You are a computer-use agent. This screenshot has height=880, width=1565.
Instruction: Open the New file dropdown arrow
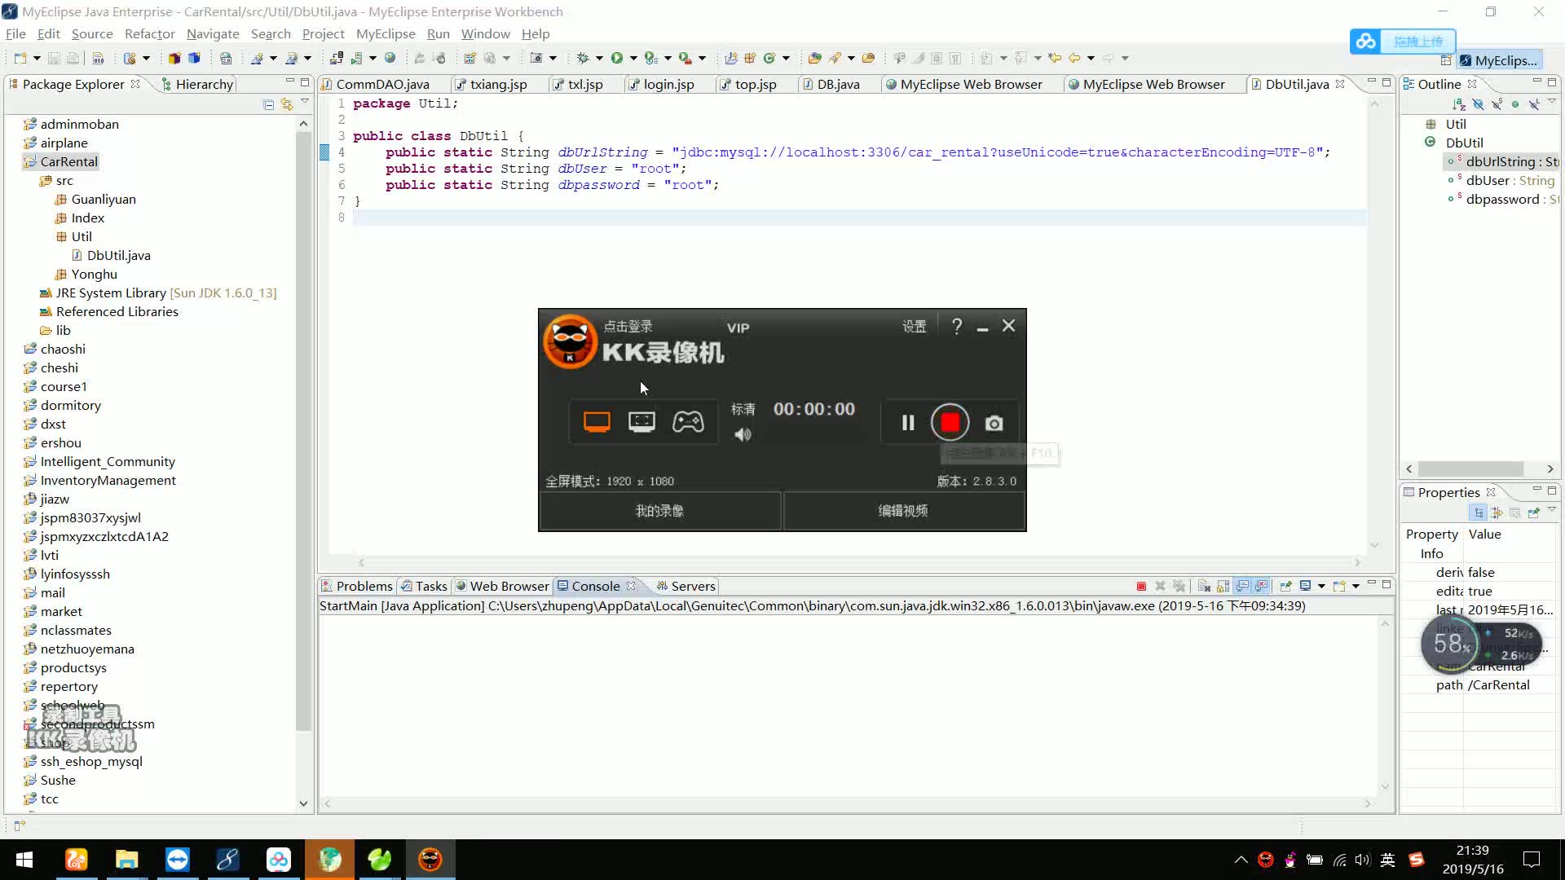click(x=37, y=58)
